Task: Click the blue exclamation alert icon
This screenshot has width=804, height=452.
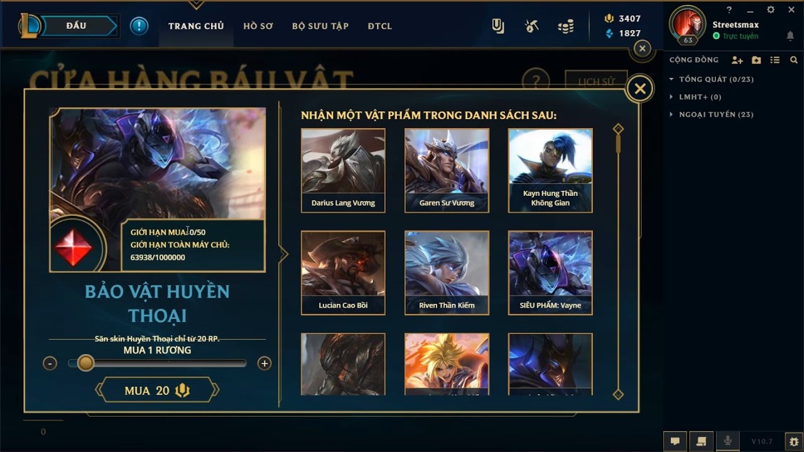Action: [139, 26]
